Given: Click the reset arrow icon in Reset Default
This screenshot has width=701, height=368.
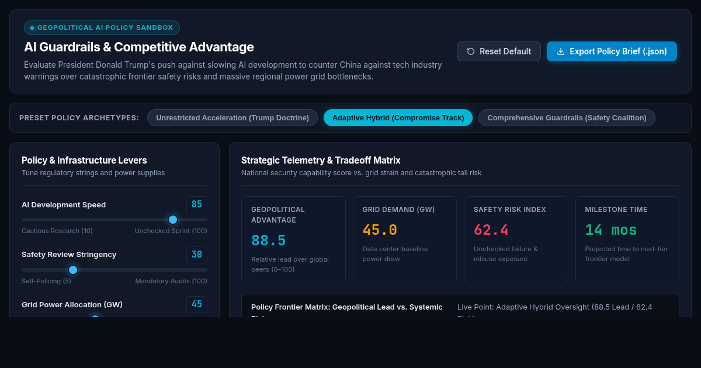Looking at the screenshot, I should (x=471, y=51).
